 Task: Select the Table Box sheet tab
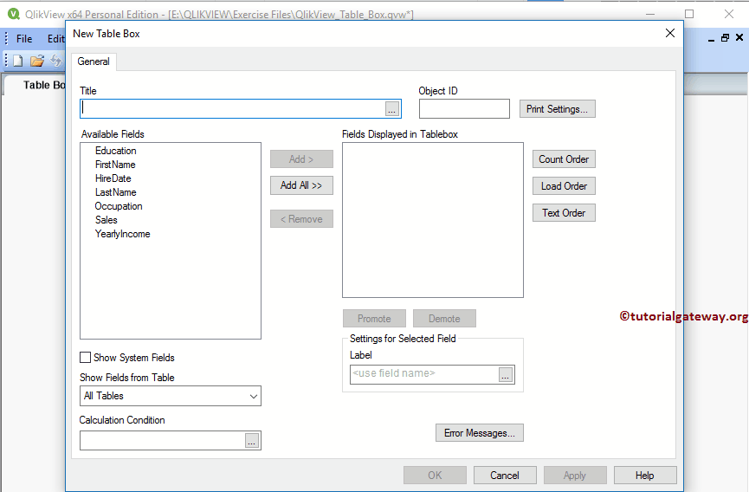(x=44, y=85)
